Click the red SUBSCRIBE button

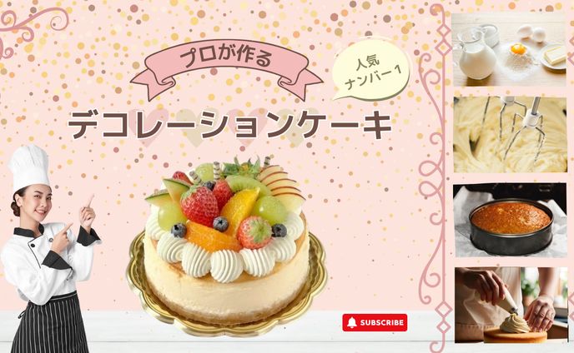tap(375, 322)
